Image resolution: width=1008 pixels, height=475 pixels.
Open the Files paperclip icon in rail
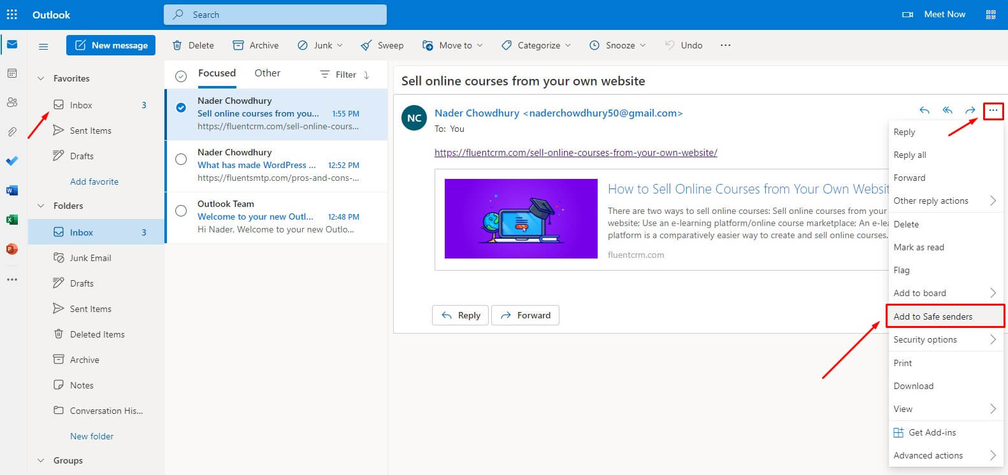[12, 132]
